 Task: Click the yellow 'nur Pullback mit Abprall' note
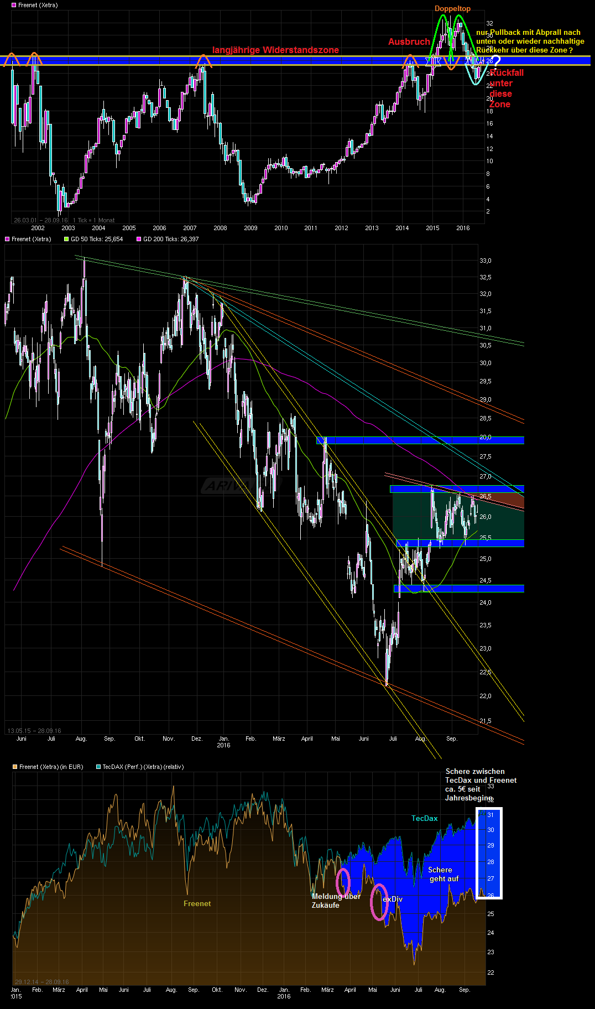530,41
